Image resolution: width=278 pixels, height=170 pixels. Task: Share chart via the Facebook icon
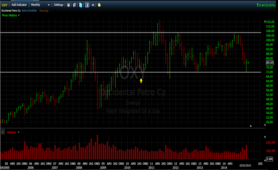pos(87,5)
